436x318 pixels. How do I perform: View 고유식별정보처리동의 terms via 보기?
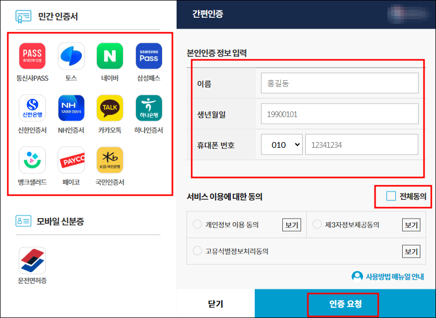[411, 251]
